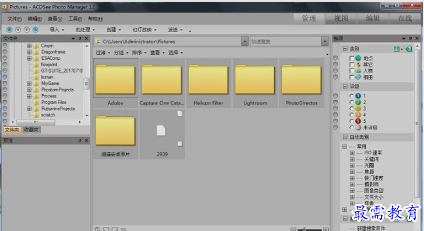The height and width of the screenshot is (231, 424).
Task: Click the Back navigation arrow
Action: tap(18, 30)
